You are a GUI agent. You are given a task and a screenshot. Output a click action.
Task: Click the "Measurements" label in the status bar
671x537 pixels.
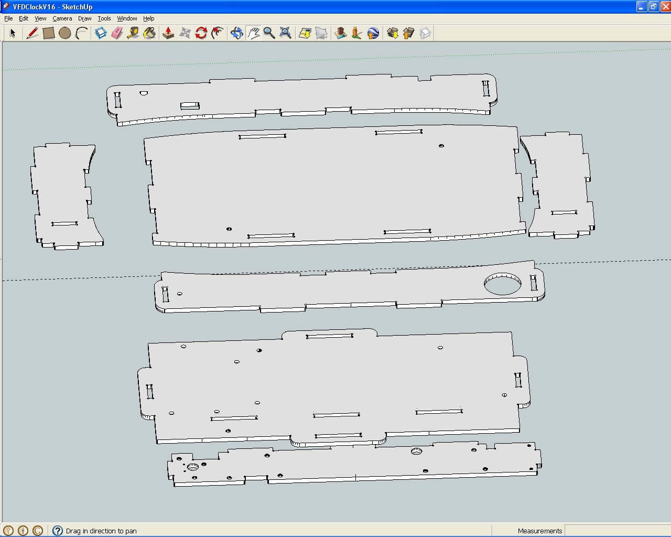[x=540, y=531]
